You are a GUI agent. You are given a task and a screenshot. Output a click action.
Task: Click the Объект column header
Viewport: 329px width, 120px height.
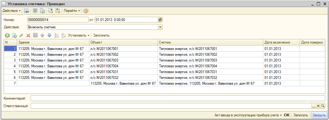point(124,42)
